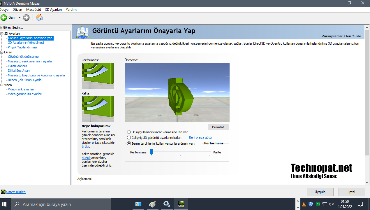
Task: Click the blue shield tray icon
Action: pos(311,204)
